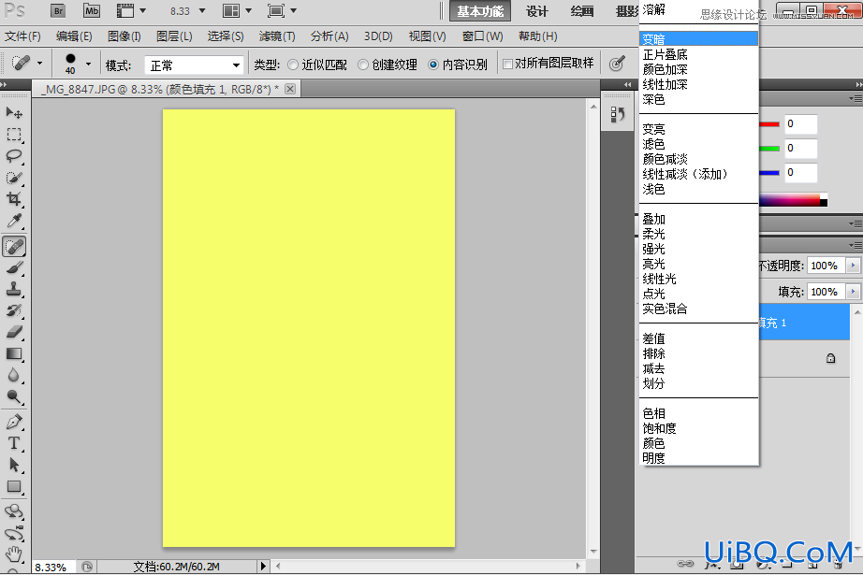Viewport: 863px width, 575px height.
Task: Select the Eyedropper tool
Action: (x=14, y=221)
